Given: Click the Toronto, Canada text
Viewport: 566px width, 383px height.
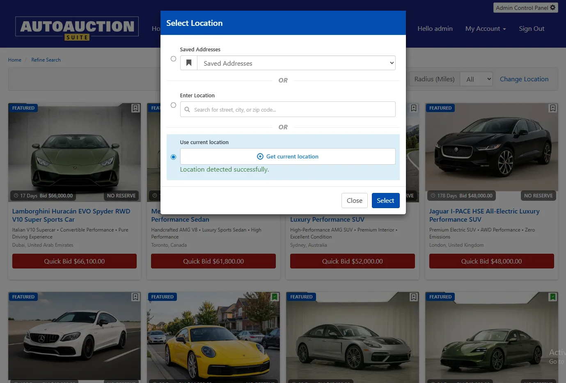Looking at the screenshot, I should (x=169, y=245).
